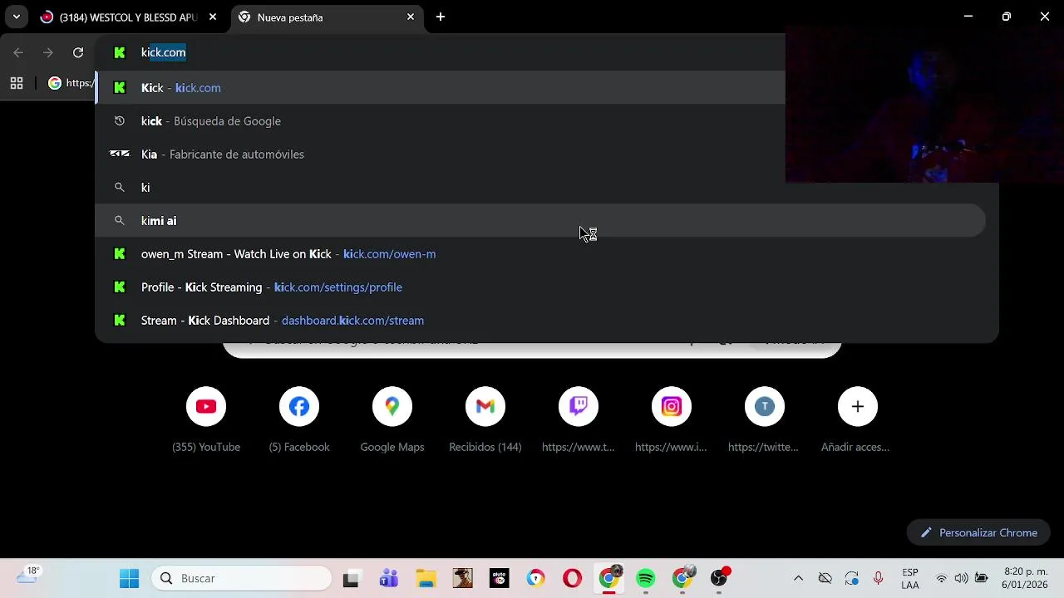Open Task View on the taskbar
Screen dimensions: 1064x598
(351, 578)
